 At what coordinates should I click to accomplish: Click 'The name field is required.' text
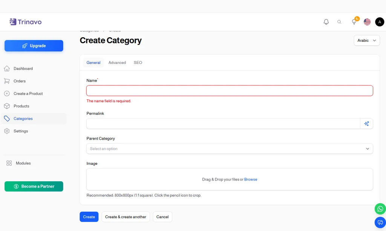[x=109, y=101]
